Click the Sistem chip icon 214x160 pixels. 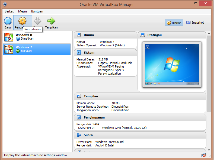(79, 53)
